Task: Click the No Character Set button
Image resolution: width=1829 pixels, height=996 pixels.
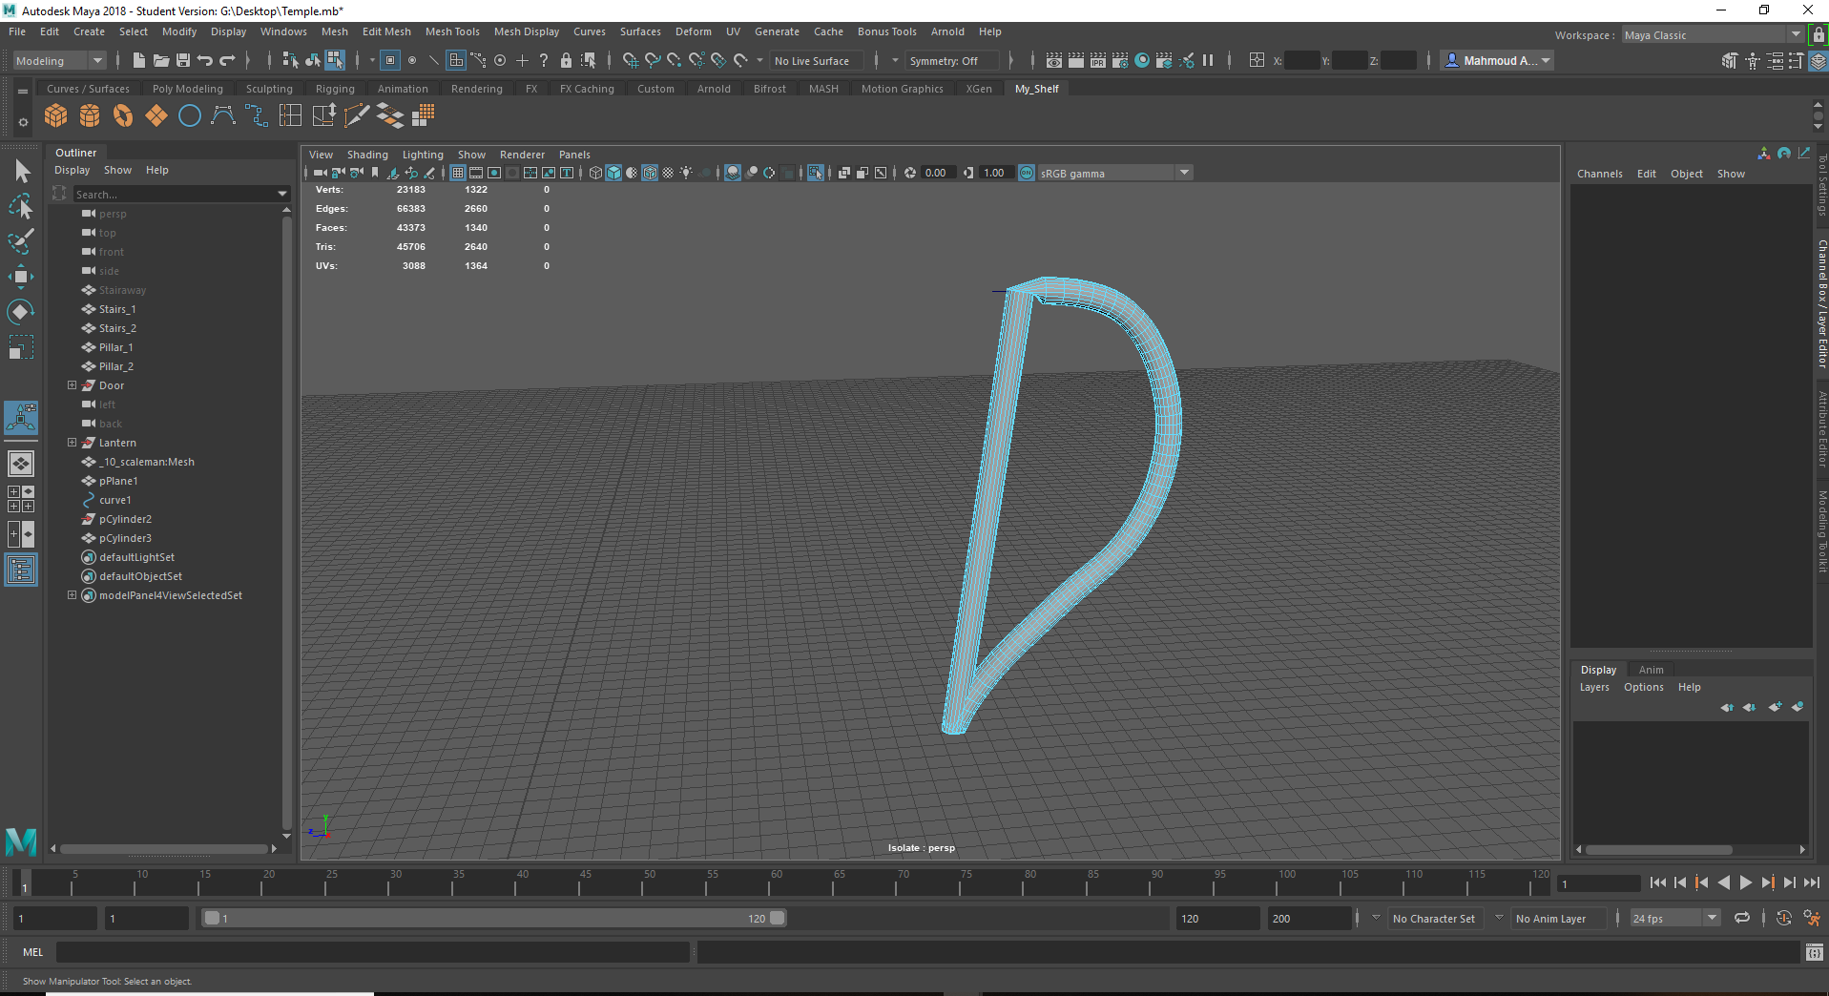Action: pos(1434,919)
